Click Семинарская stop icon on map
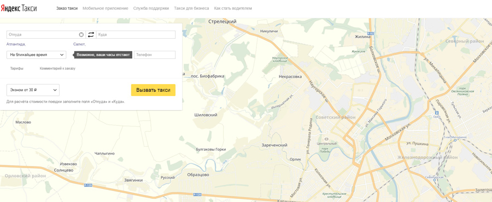 click(434, 180)
